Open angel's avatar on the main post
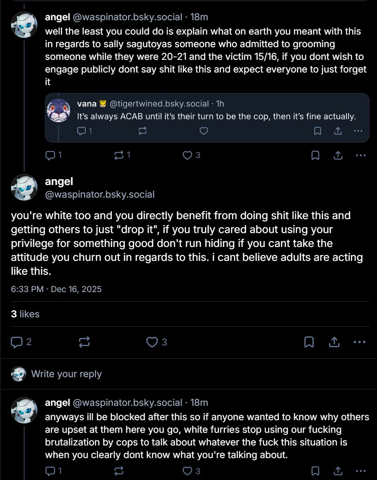Screen dimensions: 377x480 (24, 188)
